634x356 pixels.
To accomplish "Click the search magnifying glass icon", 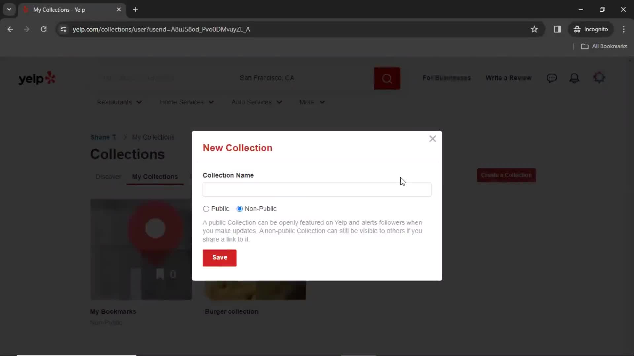I will point(387,78).
